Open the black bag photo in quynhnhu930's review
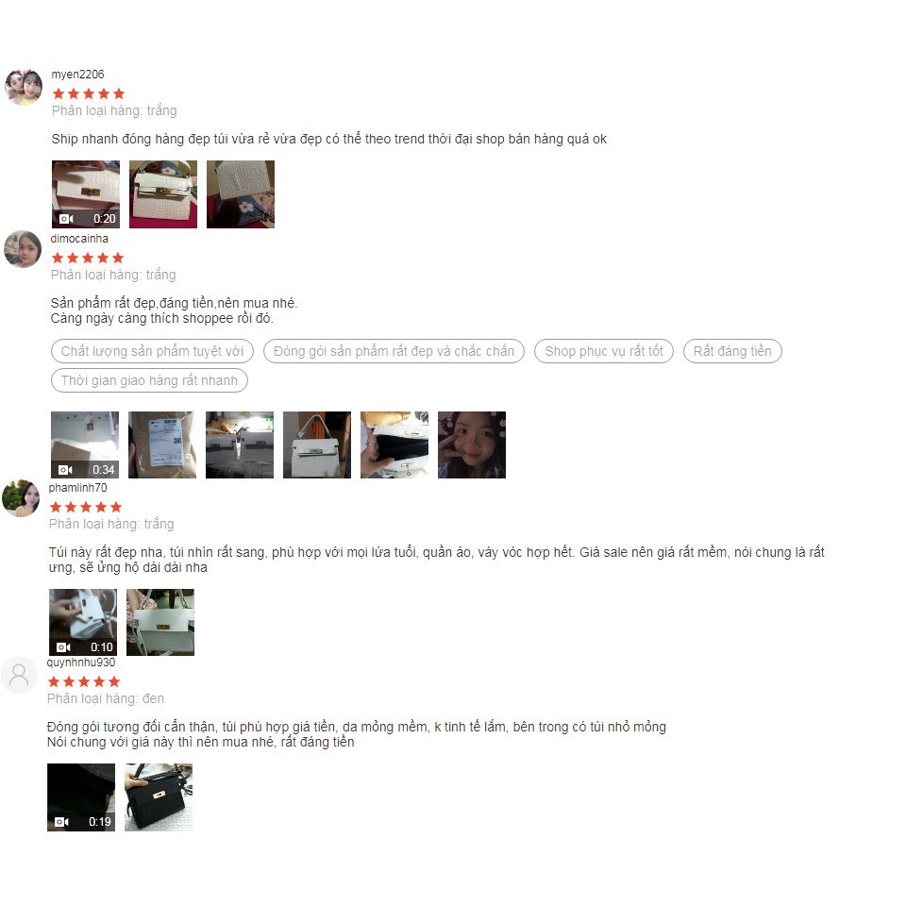Viewport: 906px width, 906px height. [x=159, y=797]
